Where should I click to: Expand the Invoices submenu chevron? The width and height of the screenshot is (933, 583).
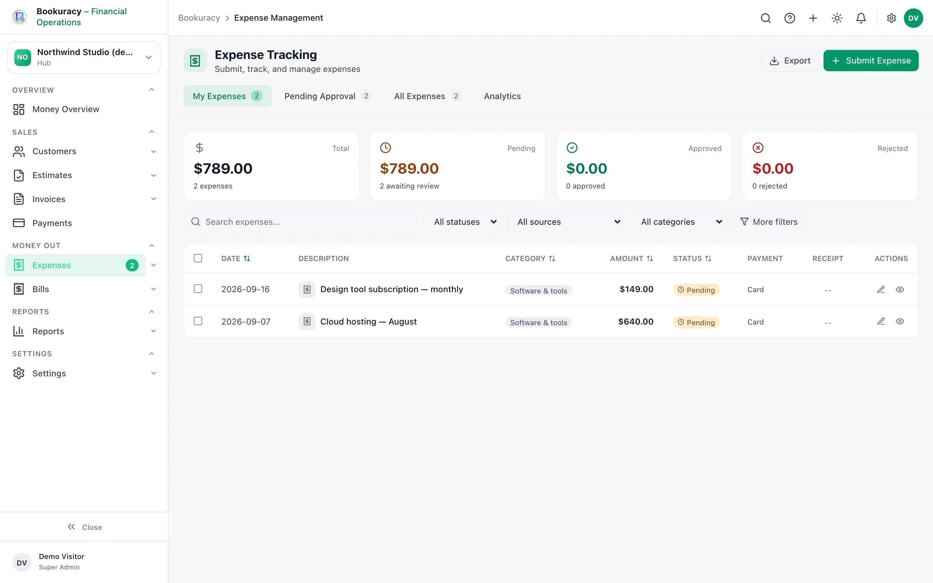(x=154, y=199)
